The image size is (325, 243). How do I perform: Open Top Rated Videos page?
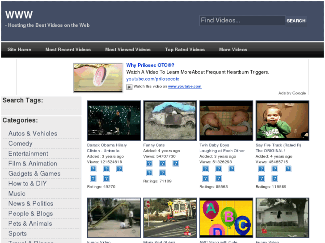click(185, 49)
